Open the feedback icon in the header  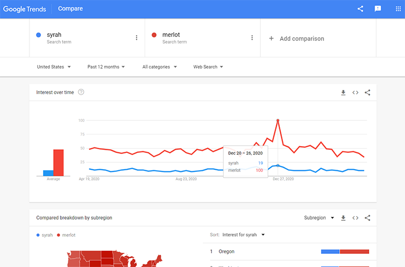(378, 9)
